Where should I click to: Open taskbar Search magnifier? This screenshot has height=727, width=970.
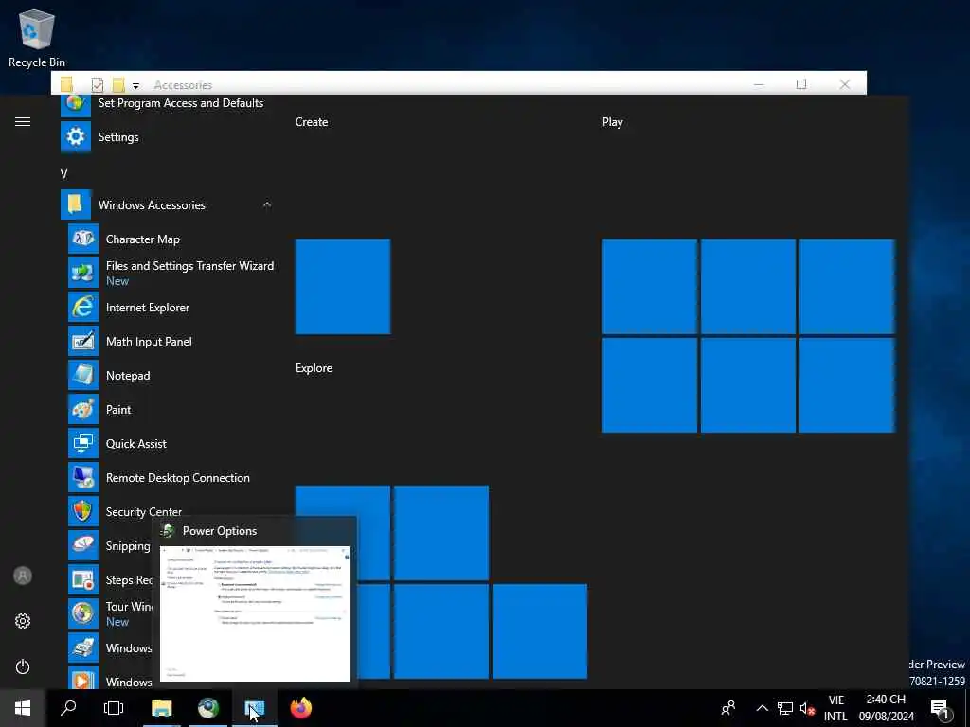pyautogui.click(x=68, y=708)
